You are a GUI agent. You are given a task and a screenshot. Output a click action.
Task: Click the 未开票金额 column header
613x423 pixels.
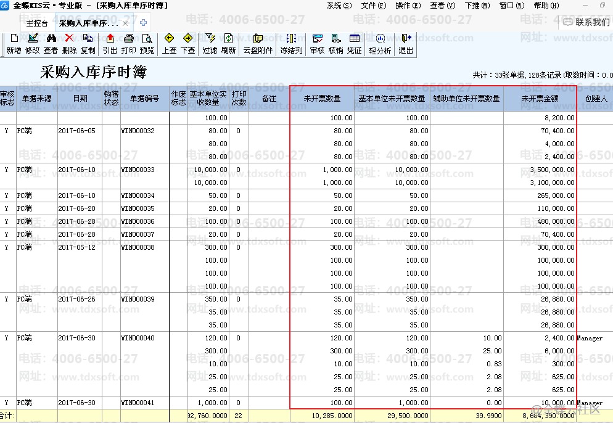(x=540, y=99)
